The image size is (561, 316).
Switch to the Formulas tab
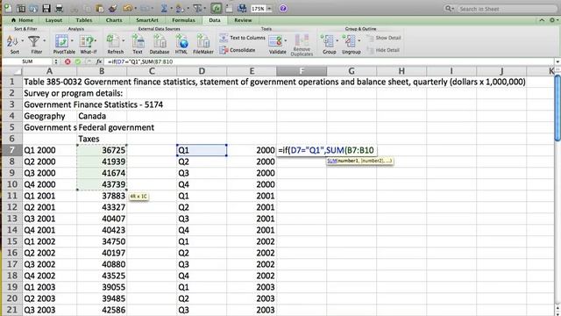point(183,20)
